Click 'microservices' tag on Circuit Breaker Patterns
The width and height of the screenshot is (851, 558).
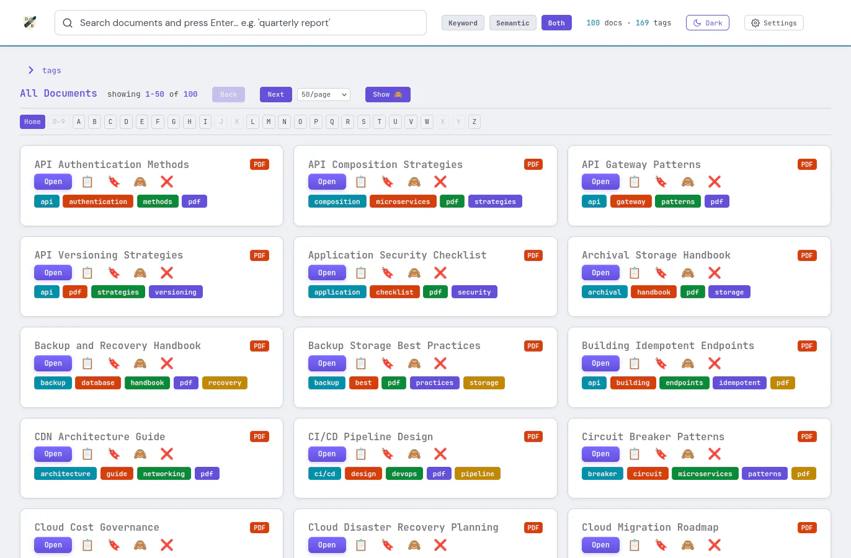tap(705, 474)
